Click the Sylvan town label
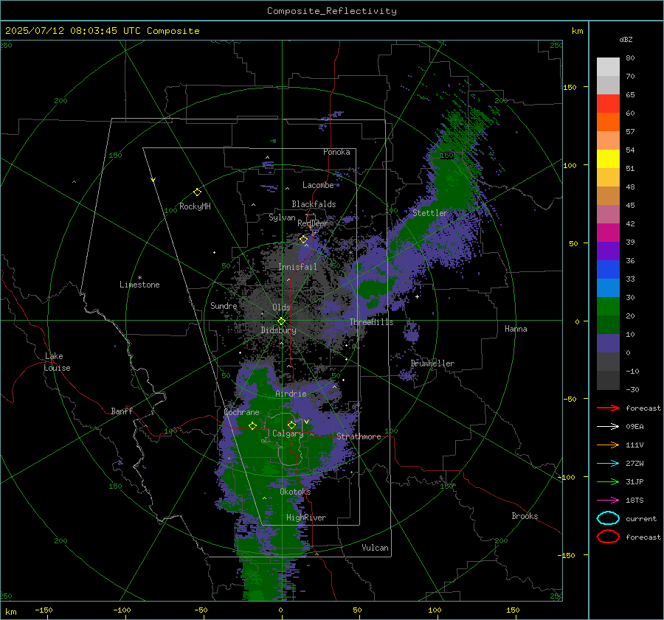Screen dimensions: 664x620 tap(282, 217)
